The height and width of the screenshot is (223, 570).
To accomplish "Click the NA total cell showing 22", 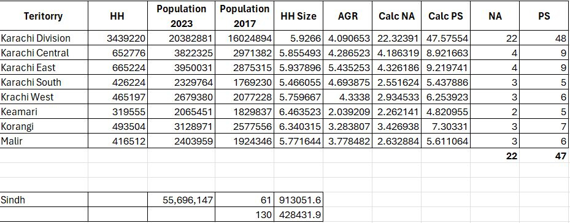I will [495, 156].
